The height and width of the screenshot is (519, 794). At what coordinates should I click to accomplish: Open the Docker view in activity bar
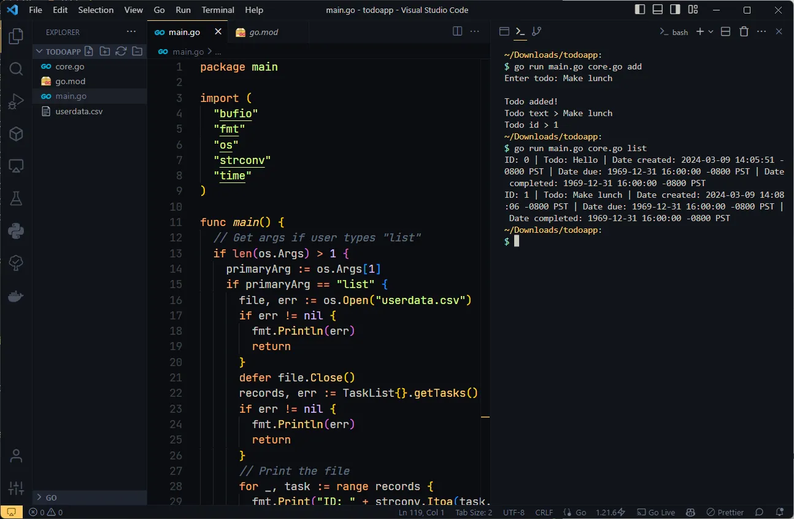16,296
